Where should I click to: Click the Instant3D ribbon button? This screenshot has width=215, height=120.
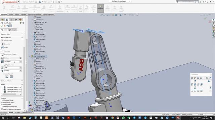point(100,8)
